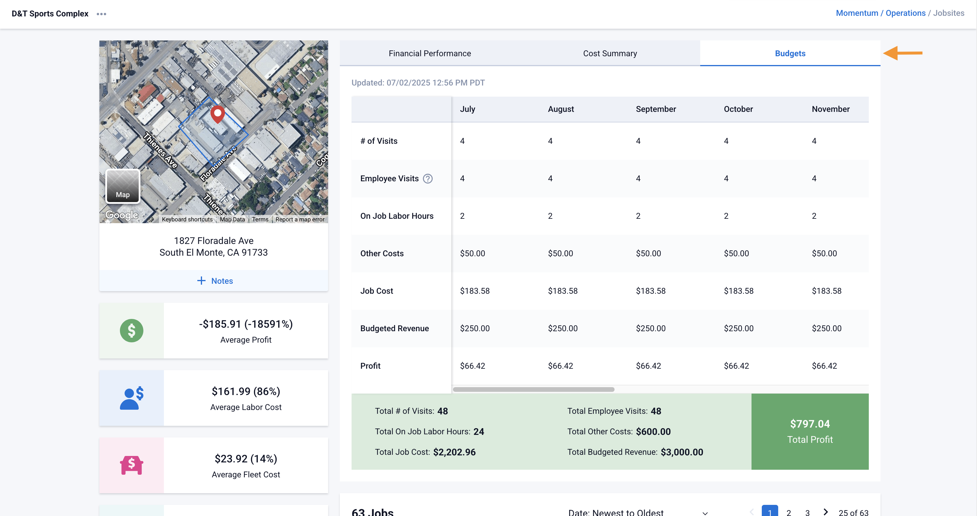Click the blue person-dollar Average Labor Cost icon
The width and height of the screenshot is (977, 516).
point(131,398)
